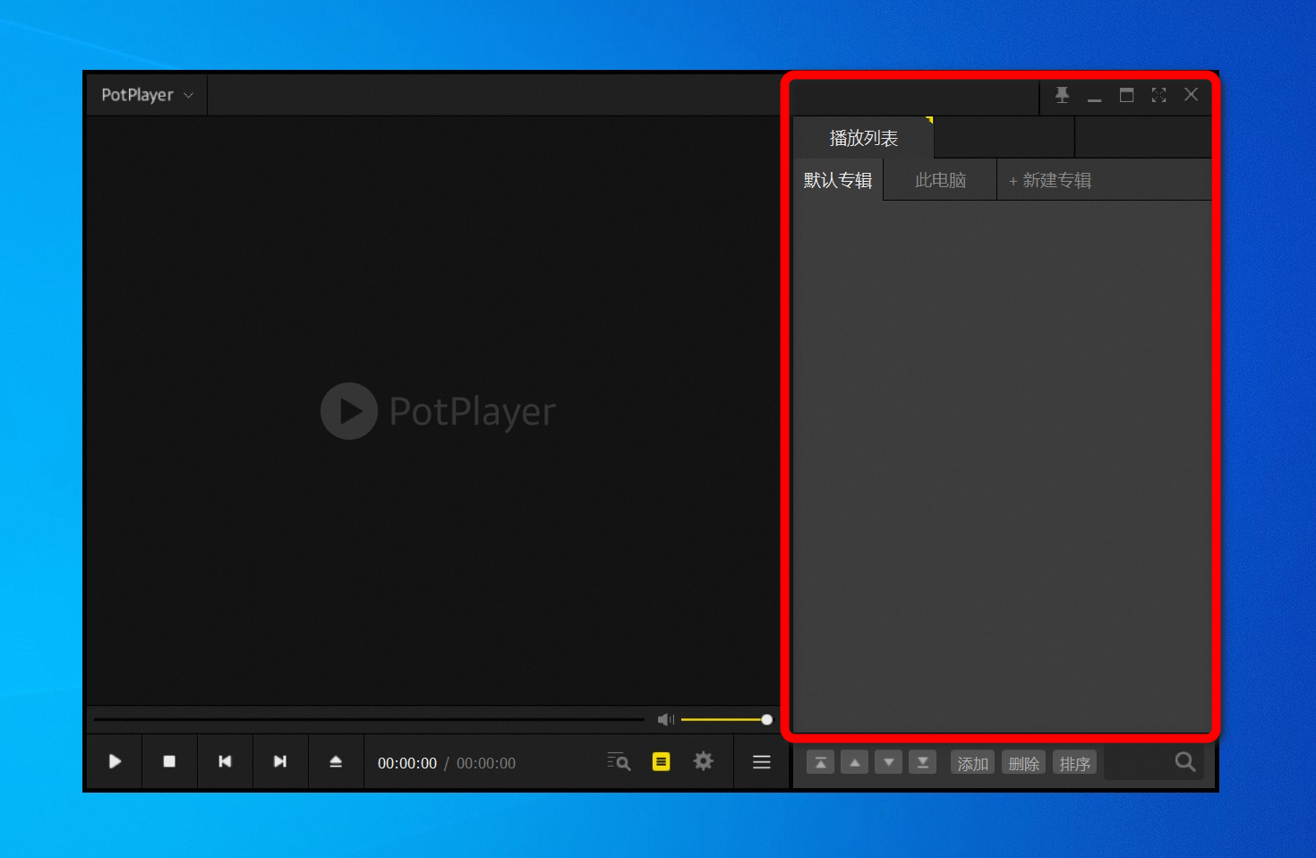Click the 00:00:00 elapsed time display
The image size is (1316, 858).
tap(407, 763)
